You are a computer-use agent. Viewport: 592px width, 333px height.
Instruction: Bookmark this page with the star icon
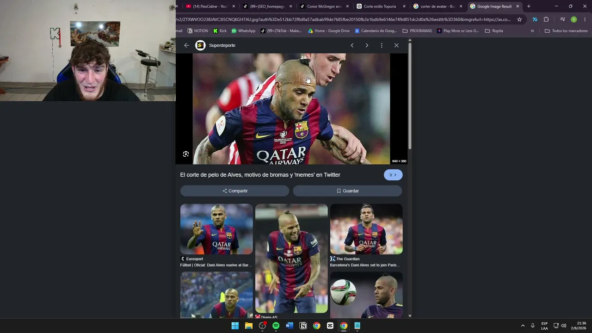519,19
